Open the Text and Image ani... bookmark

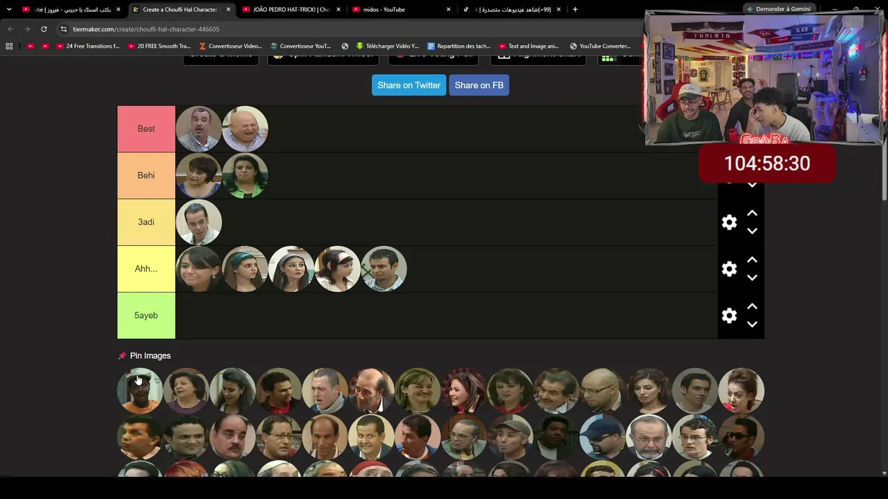point(528,46)
